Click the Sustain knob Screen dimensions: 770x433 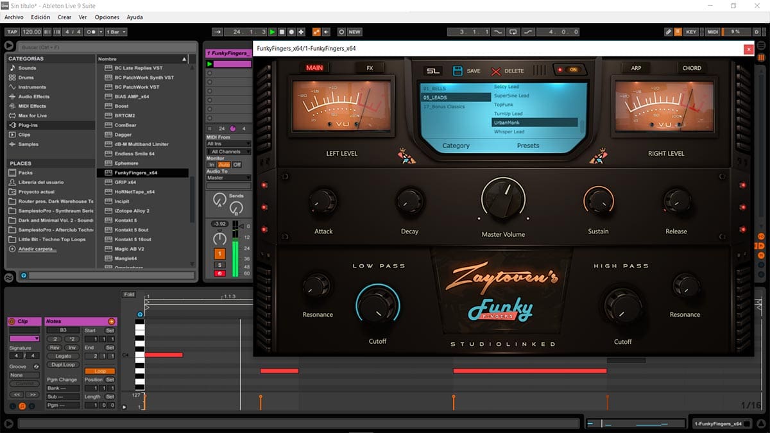click(598, 201)
